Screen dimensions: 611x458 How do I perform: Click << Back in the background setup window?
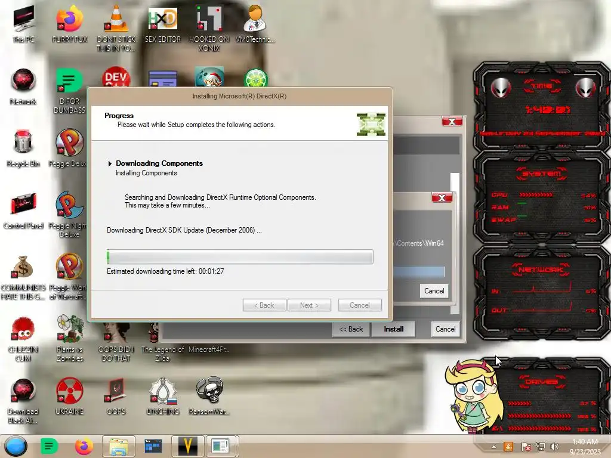[x=351, y=329]
